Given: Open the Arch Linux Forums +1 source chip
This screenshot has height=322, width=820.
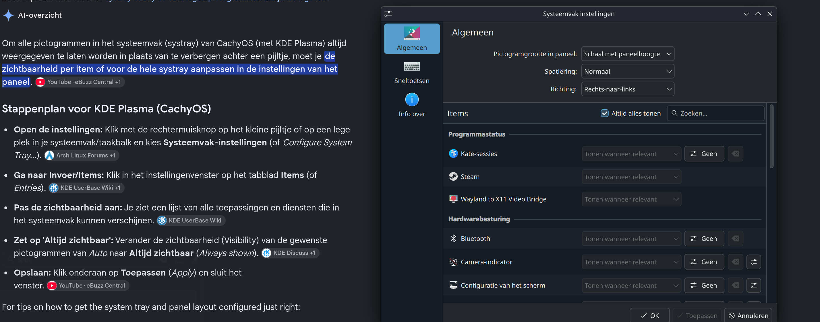Looking at the screenshot, I should (81, 155).
